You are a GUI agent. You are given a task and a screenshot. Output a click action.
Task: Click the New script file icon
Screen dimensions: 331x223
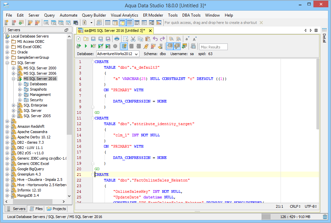click(x=79, y=39)
